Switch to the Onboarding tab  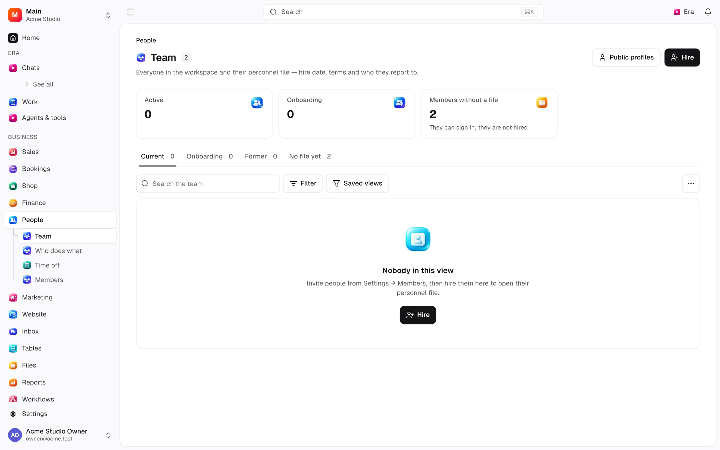point(209,156)
